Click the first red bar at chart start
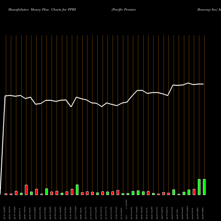221x221 pixels. 6,194
